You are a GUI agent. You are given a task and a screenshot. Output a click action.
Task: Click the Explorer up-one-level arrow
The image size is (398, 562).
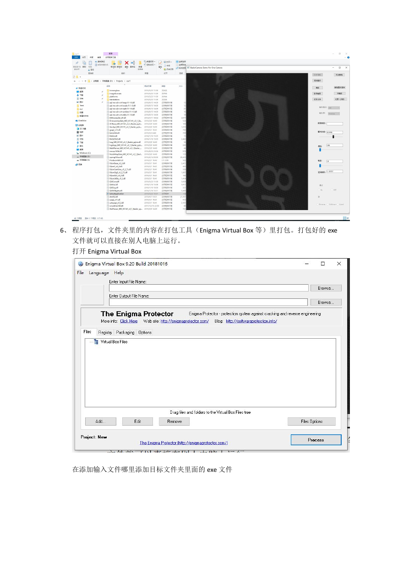pos(85,81)
